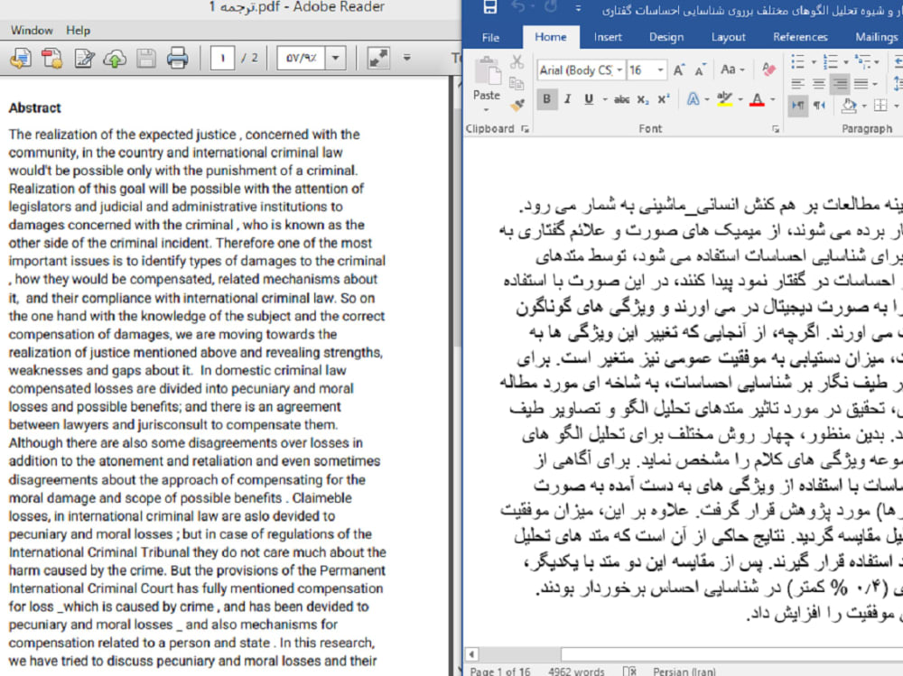Click the Print icon in Adobe Reader toolbar
Screen dimensions: 903x676
tap(177, 58)
